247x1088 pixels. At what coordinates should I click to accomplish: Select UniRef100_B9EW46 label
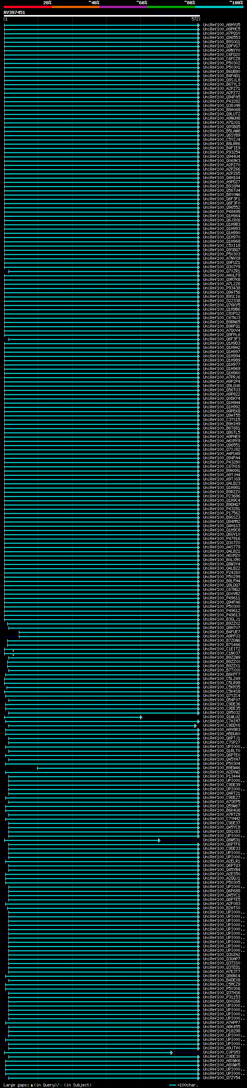coord(222,768)
